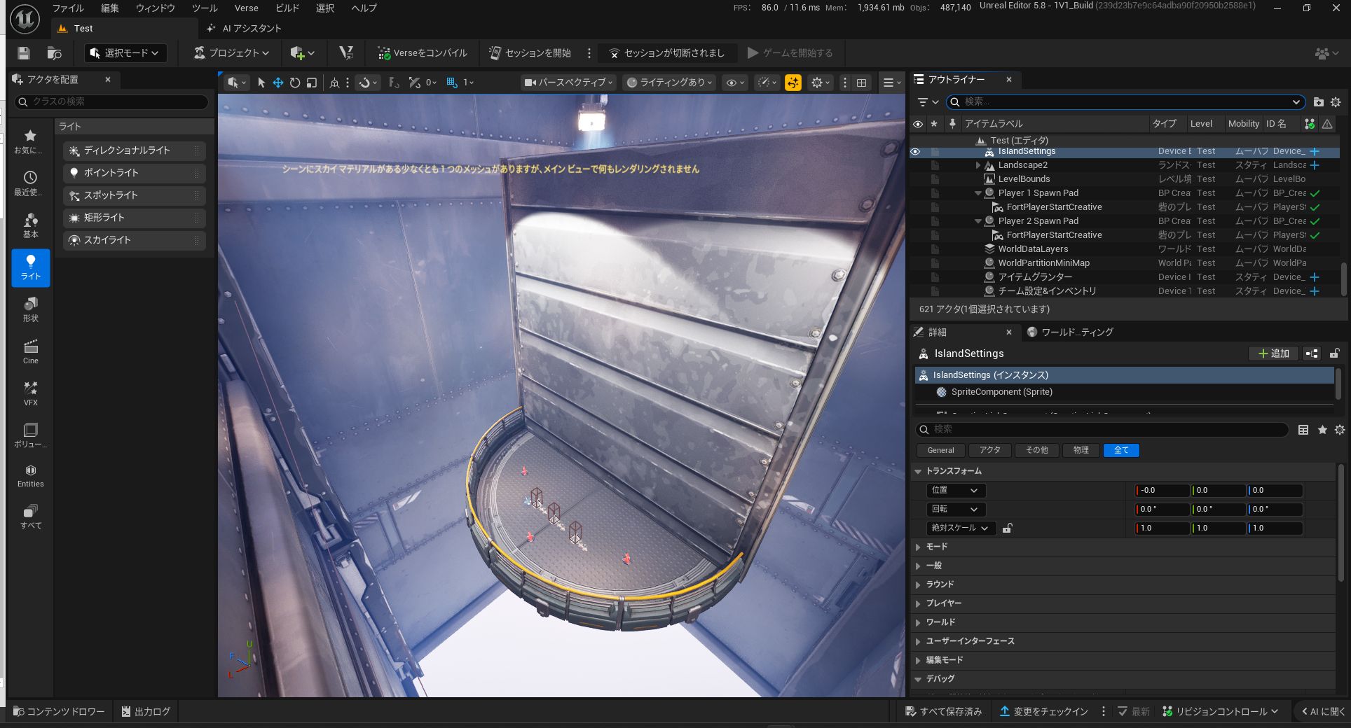This screenshot has height=728, width=1351.
Task: Select the rotate tool in viewport toolbar
Action: [x=295, y=83]
